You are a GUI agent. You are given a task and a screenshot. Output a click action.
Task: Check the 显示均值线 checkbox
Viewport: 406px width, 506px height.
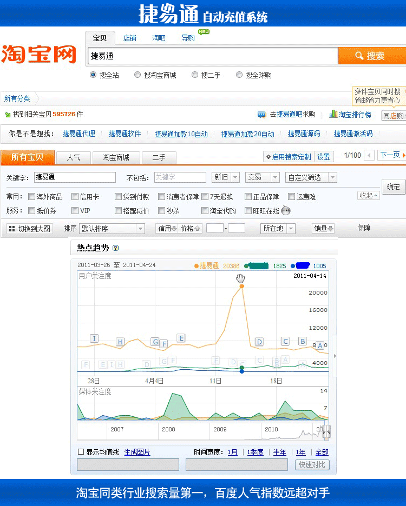(x=81, y=452)
